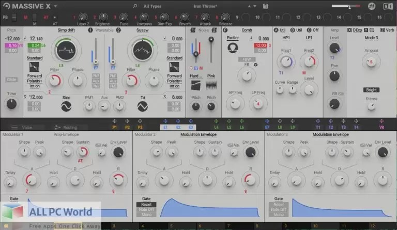This screenshot has height=230, width=397.
Task: Open the Comb filter type menu
Action: 247,30
